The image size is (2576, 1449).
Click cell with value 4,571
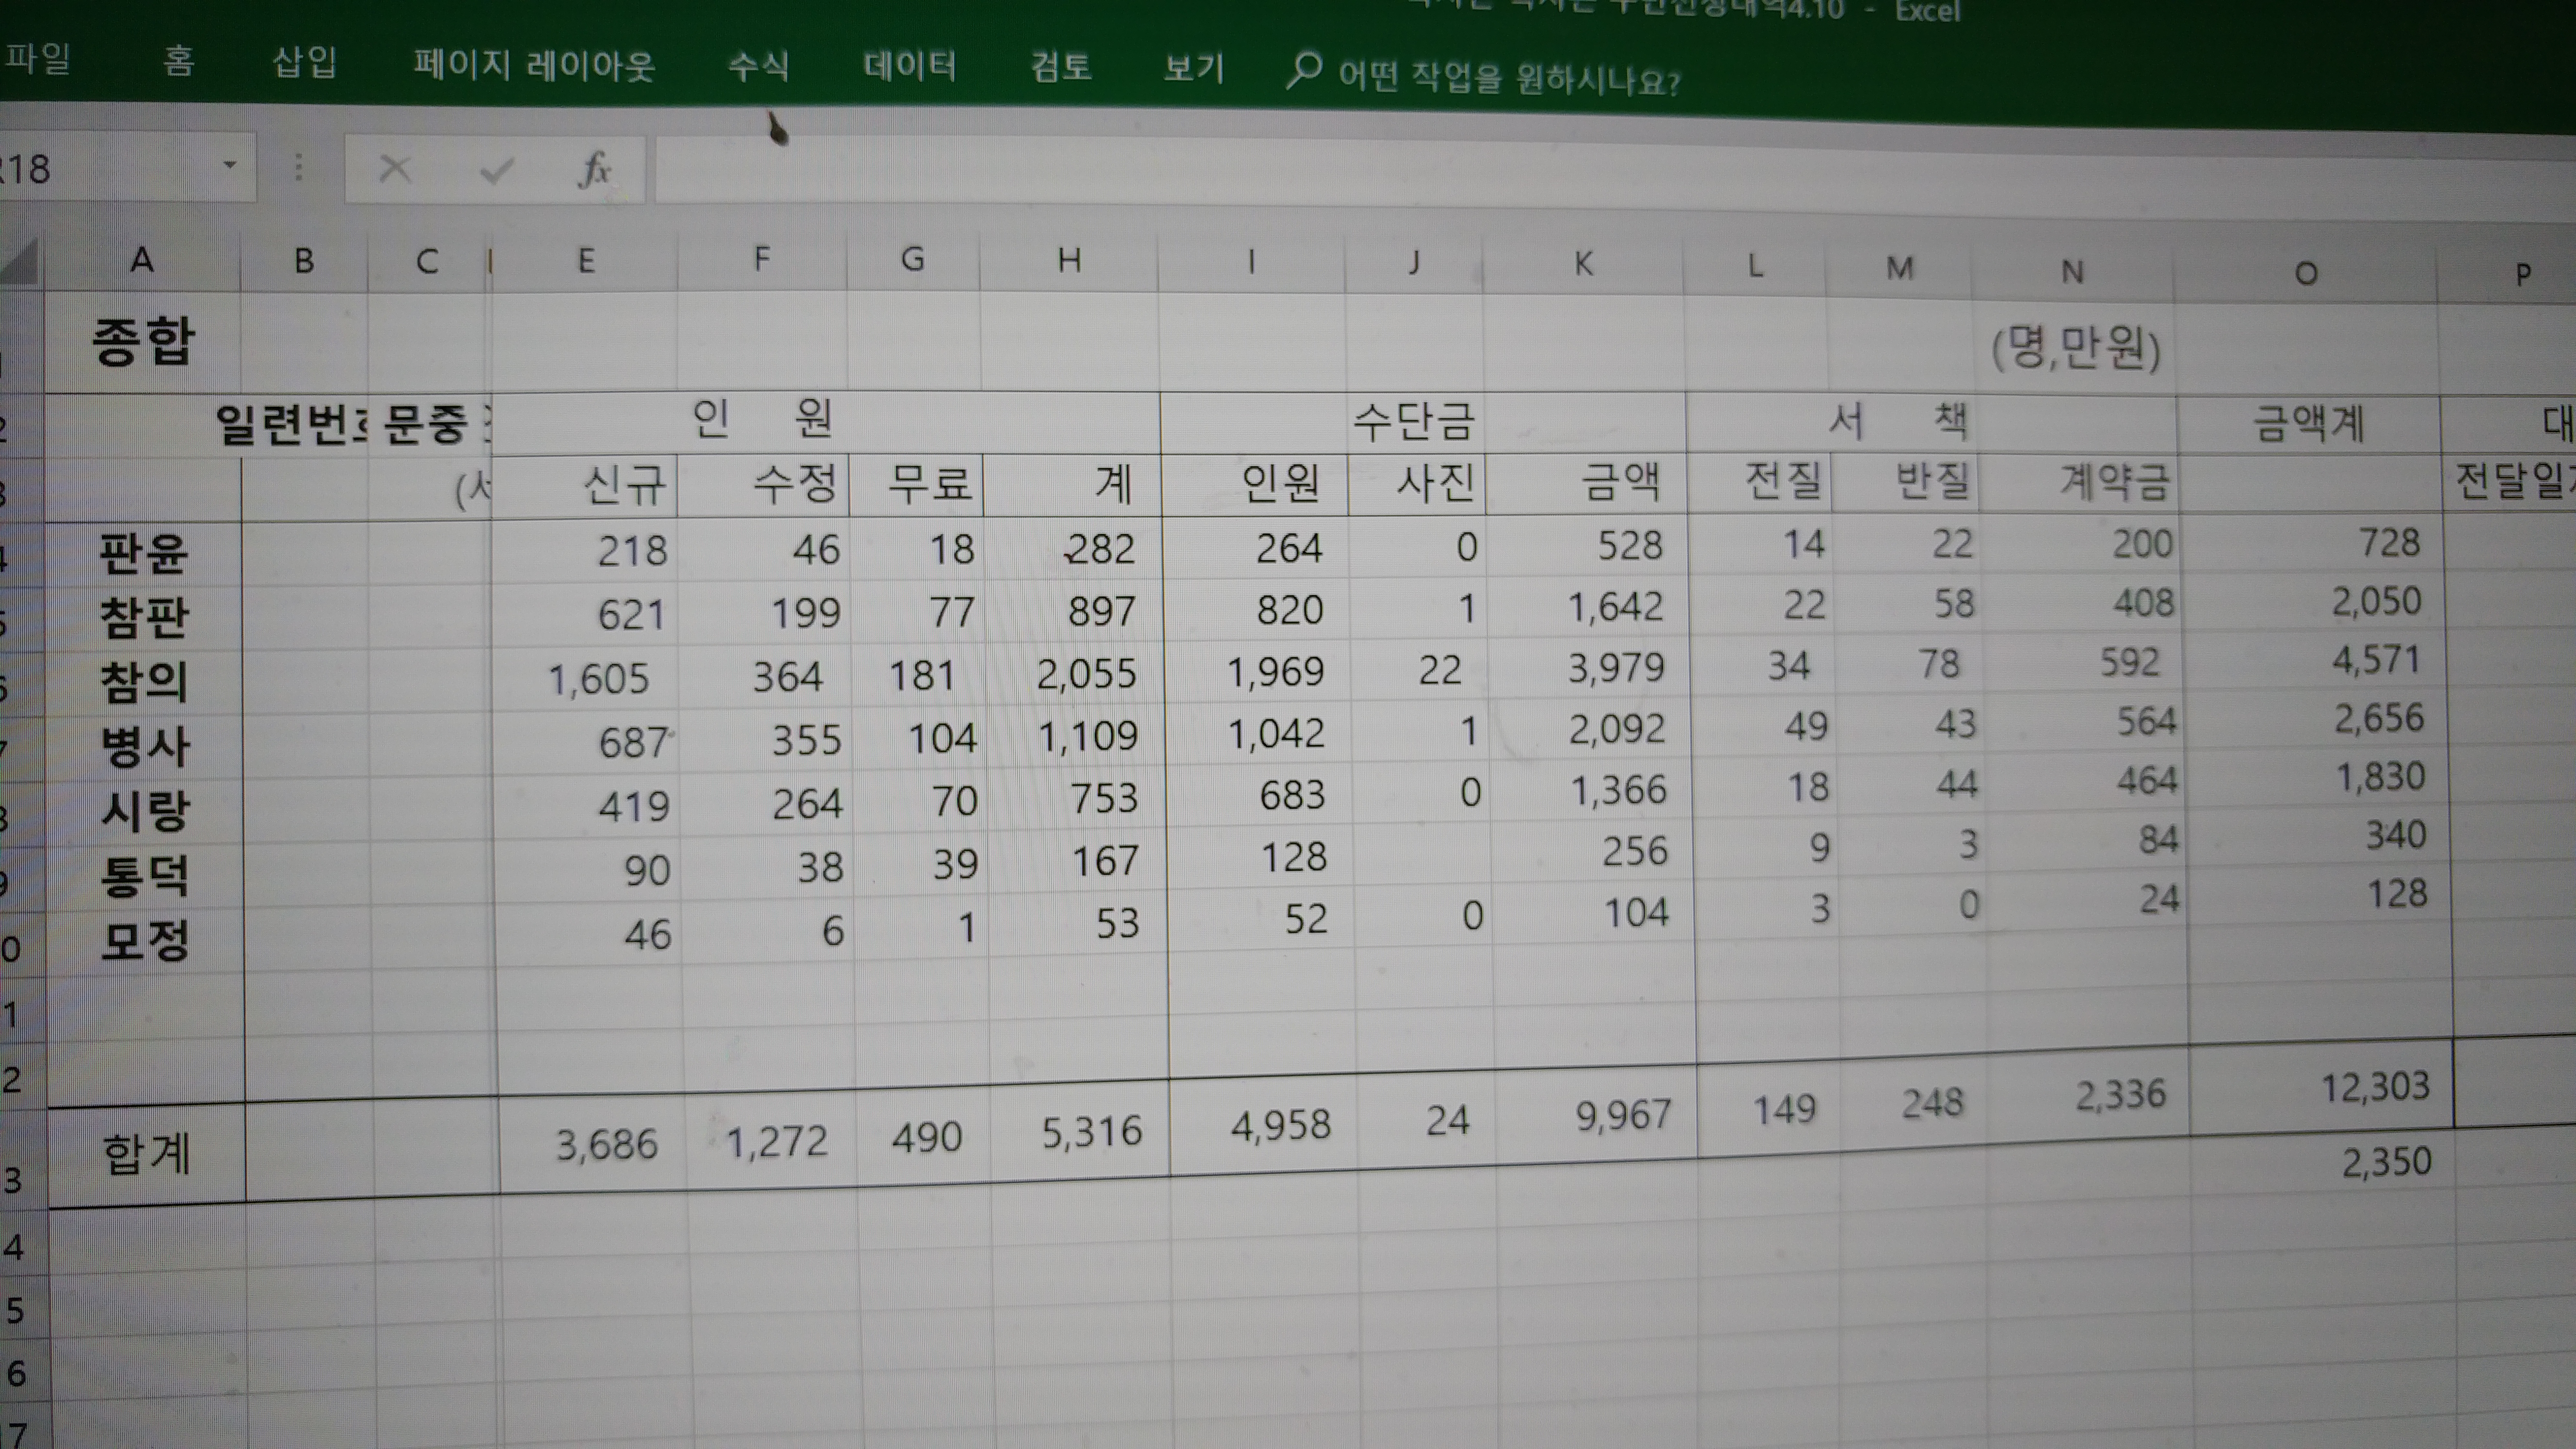pyautogui.click(x=2313, y=660)
